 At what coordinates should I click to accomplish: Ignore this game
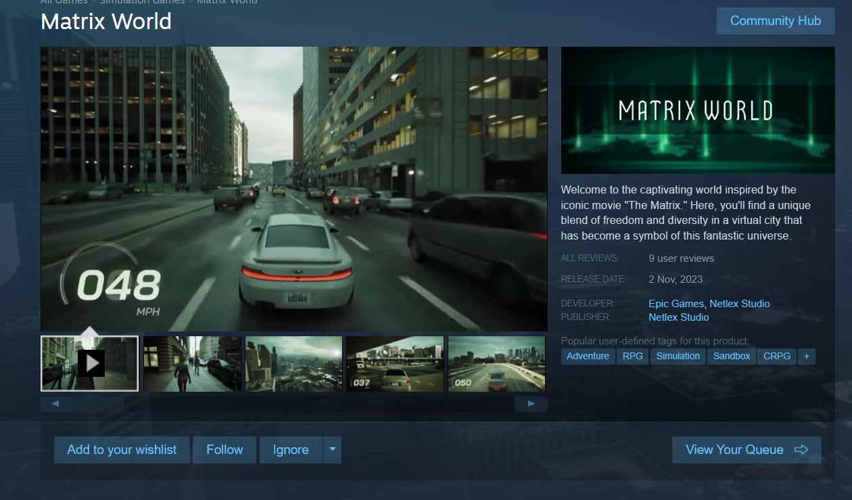pyautogui.click(x=291, y=450)
